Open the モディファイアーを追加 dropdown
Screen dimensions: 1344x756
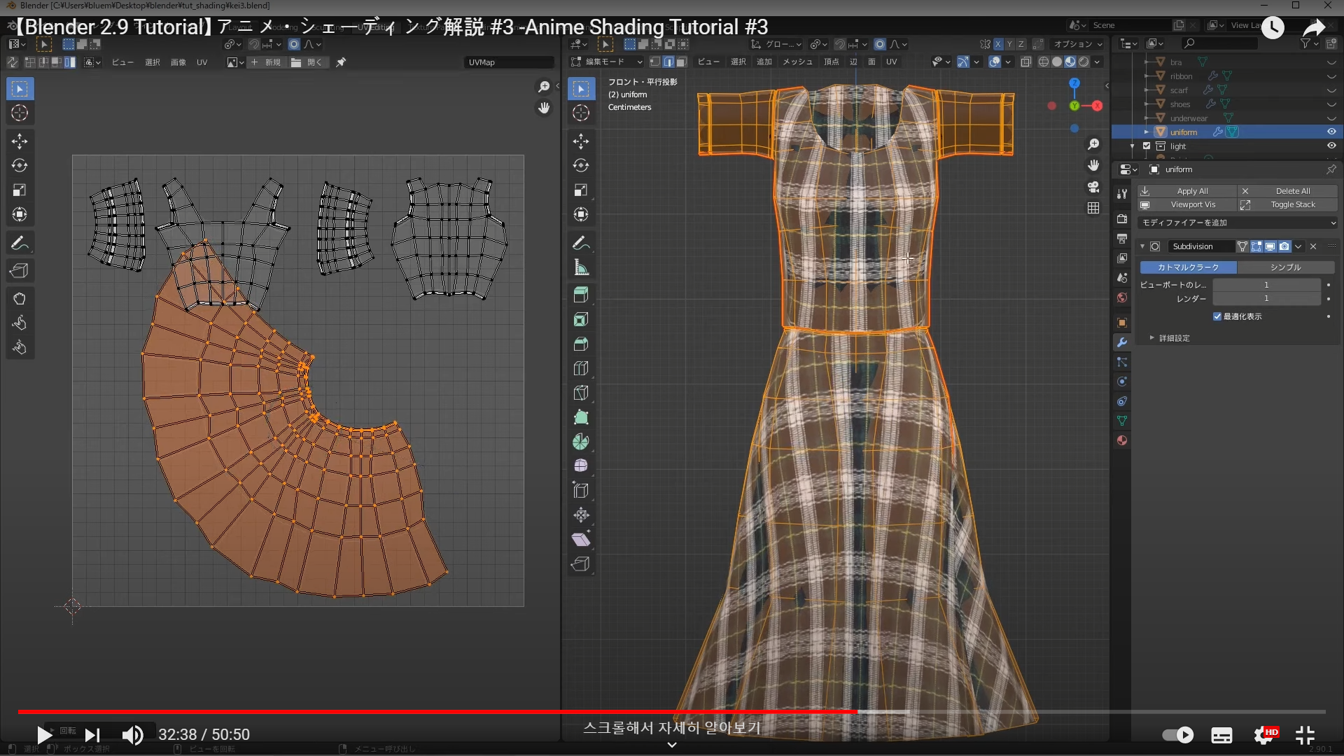(1238, 223)
